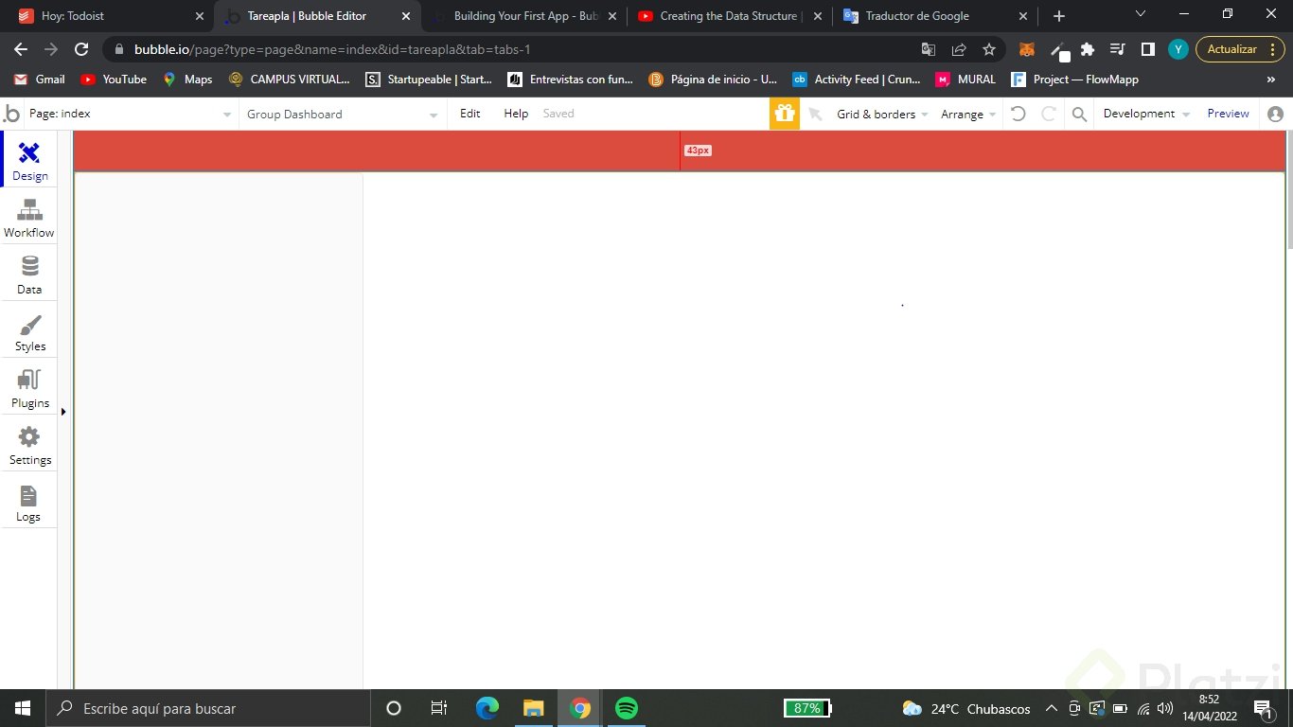1293x727 pixels.
Task: Click the Preview link
Action: point(1228,114)
